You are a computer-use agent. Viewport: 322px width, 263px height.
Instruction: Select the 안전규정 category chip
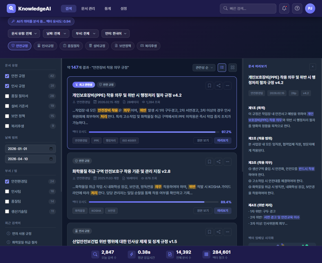tap(19, 46)
